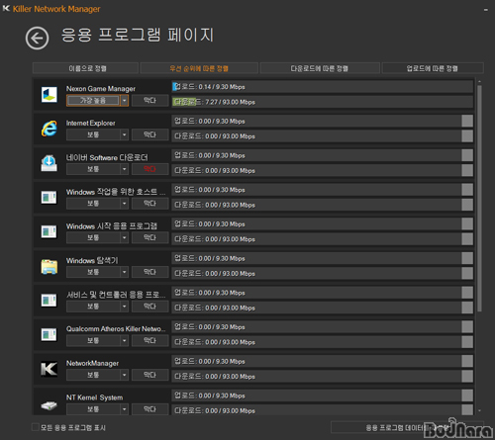Open priority dropdown for NT Kernel System
Screen dimensions: 495x440
124,409
